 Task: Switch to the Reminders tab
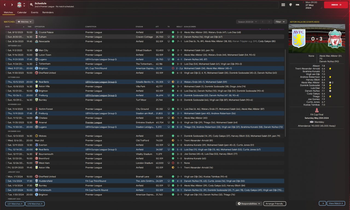click(x=48, y=13)
